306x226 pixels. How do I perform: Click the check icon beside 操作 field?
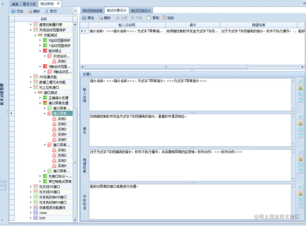pyautogui.click(x=300, y=129)
